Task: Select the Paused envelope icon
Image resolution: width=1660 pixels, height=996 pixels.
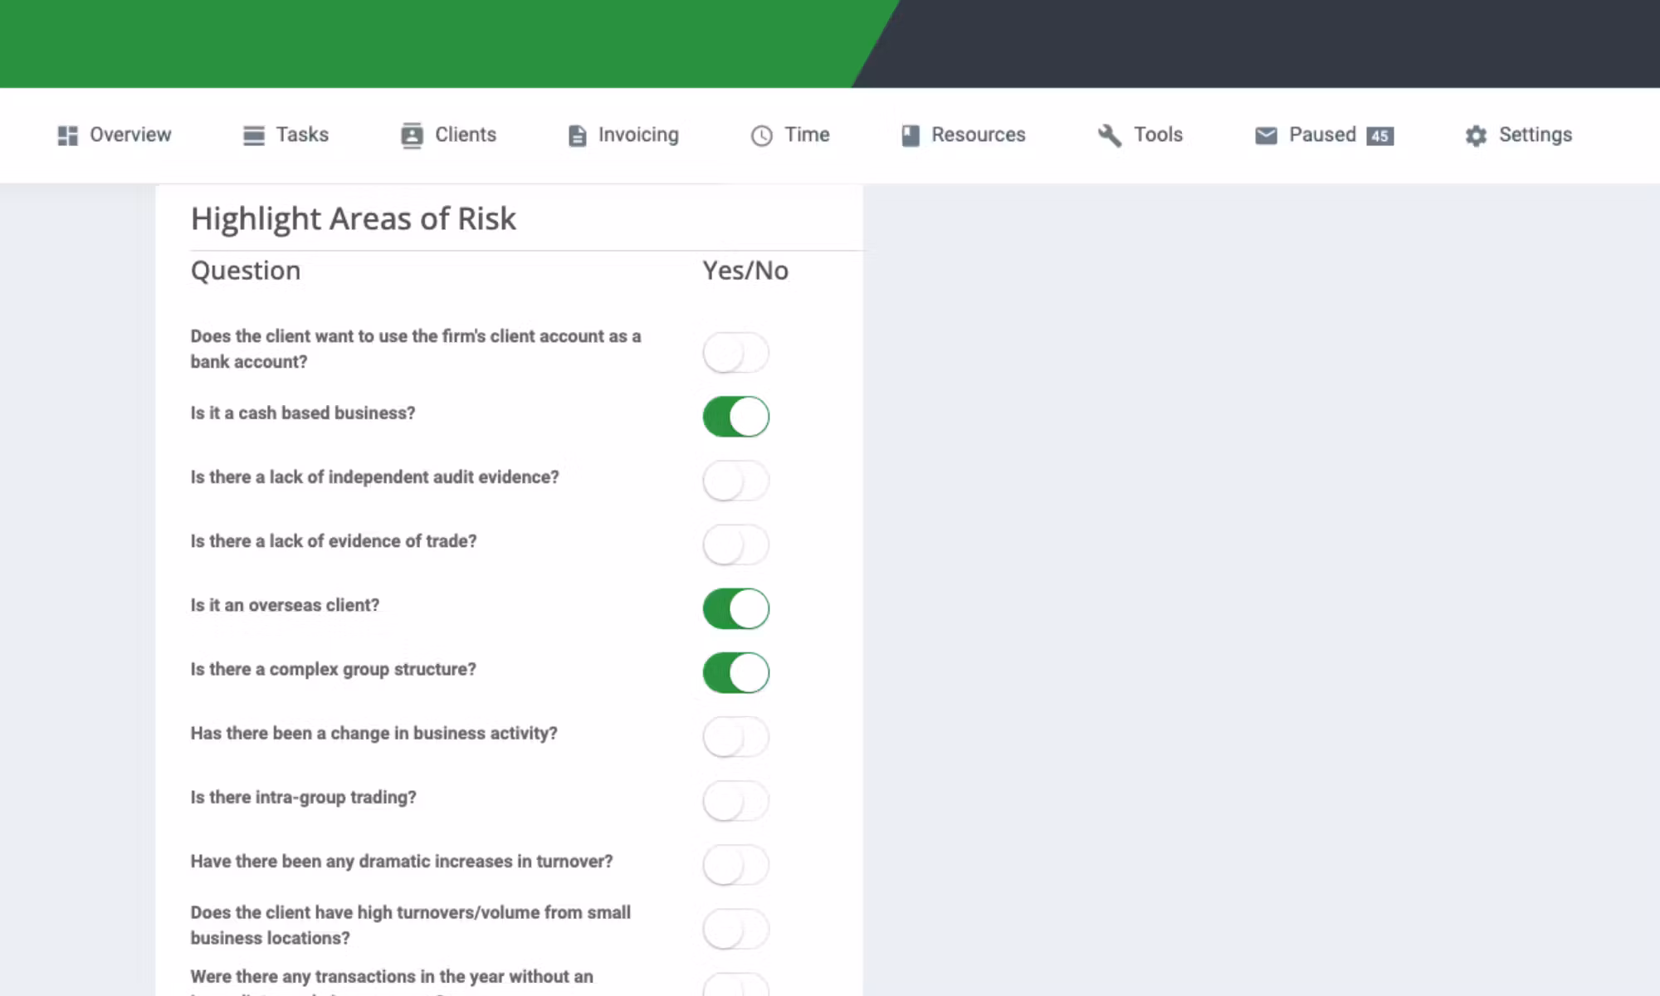Action: 1265,134
